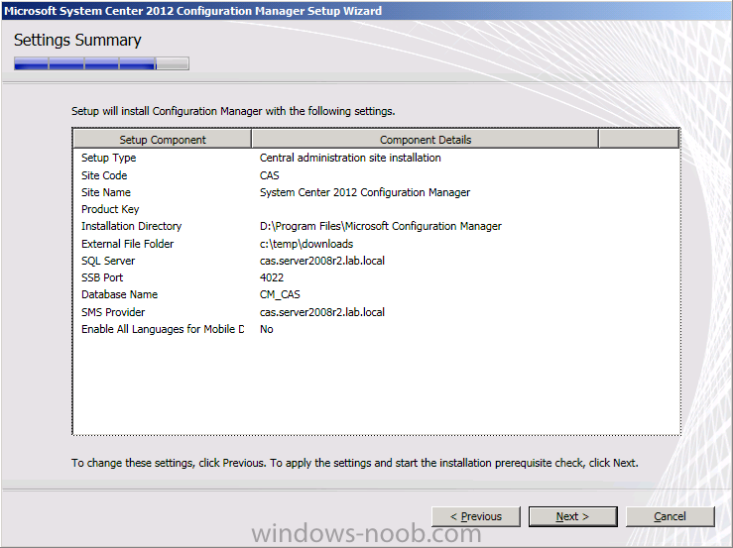Select the Database Name label
This screenshot has height=548, width=733.
point(119,294)
